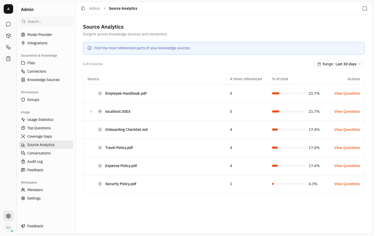Open the chat icon at top right
The height and width of the screenshot is (236, 378).
click(x=365, y=8)
